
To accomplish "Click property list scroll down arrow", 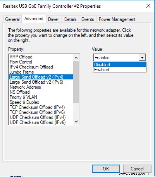I will tap(76, 122).
